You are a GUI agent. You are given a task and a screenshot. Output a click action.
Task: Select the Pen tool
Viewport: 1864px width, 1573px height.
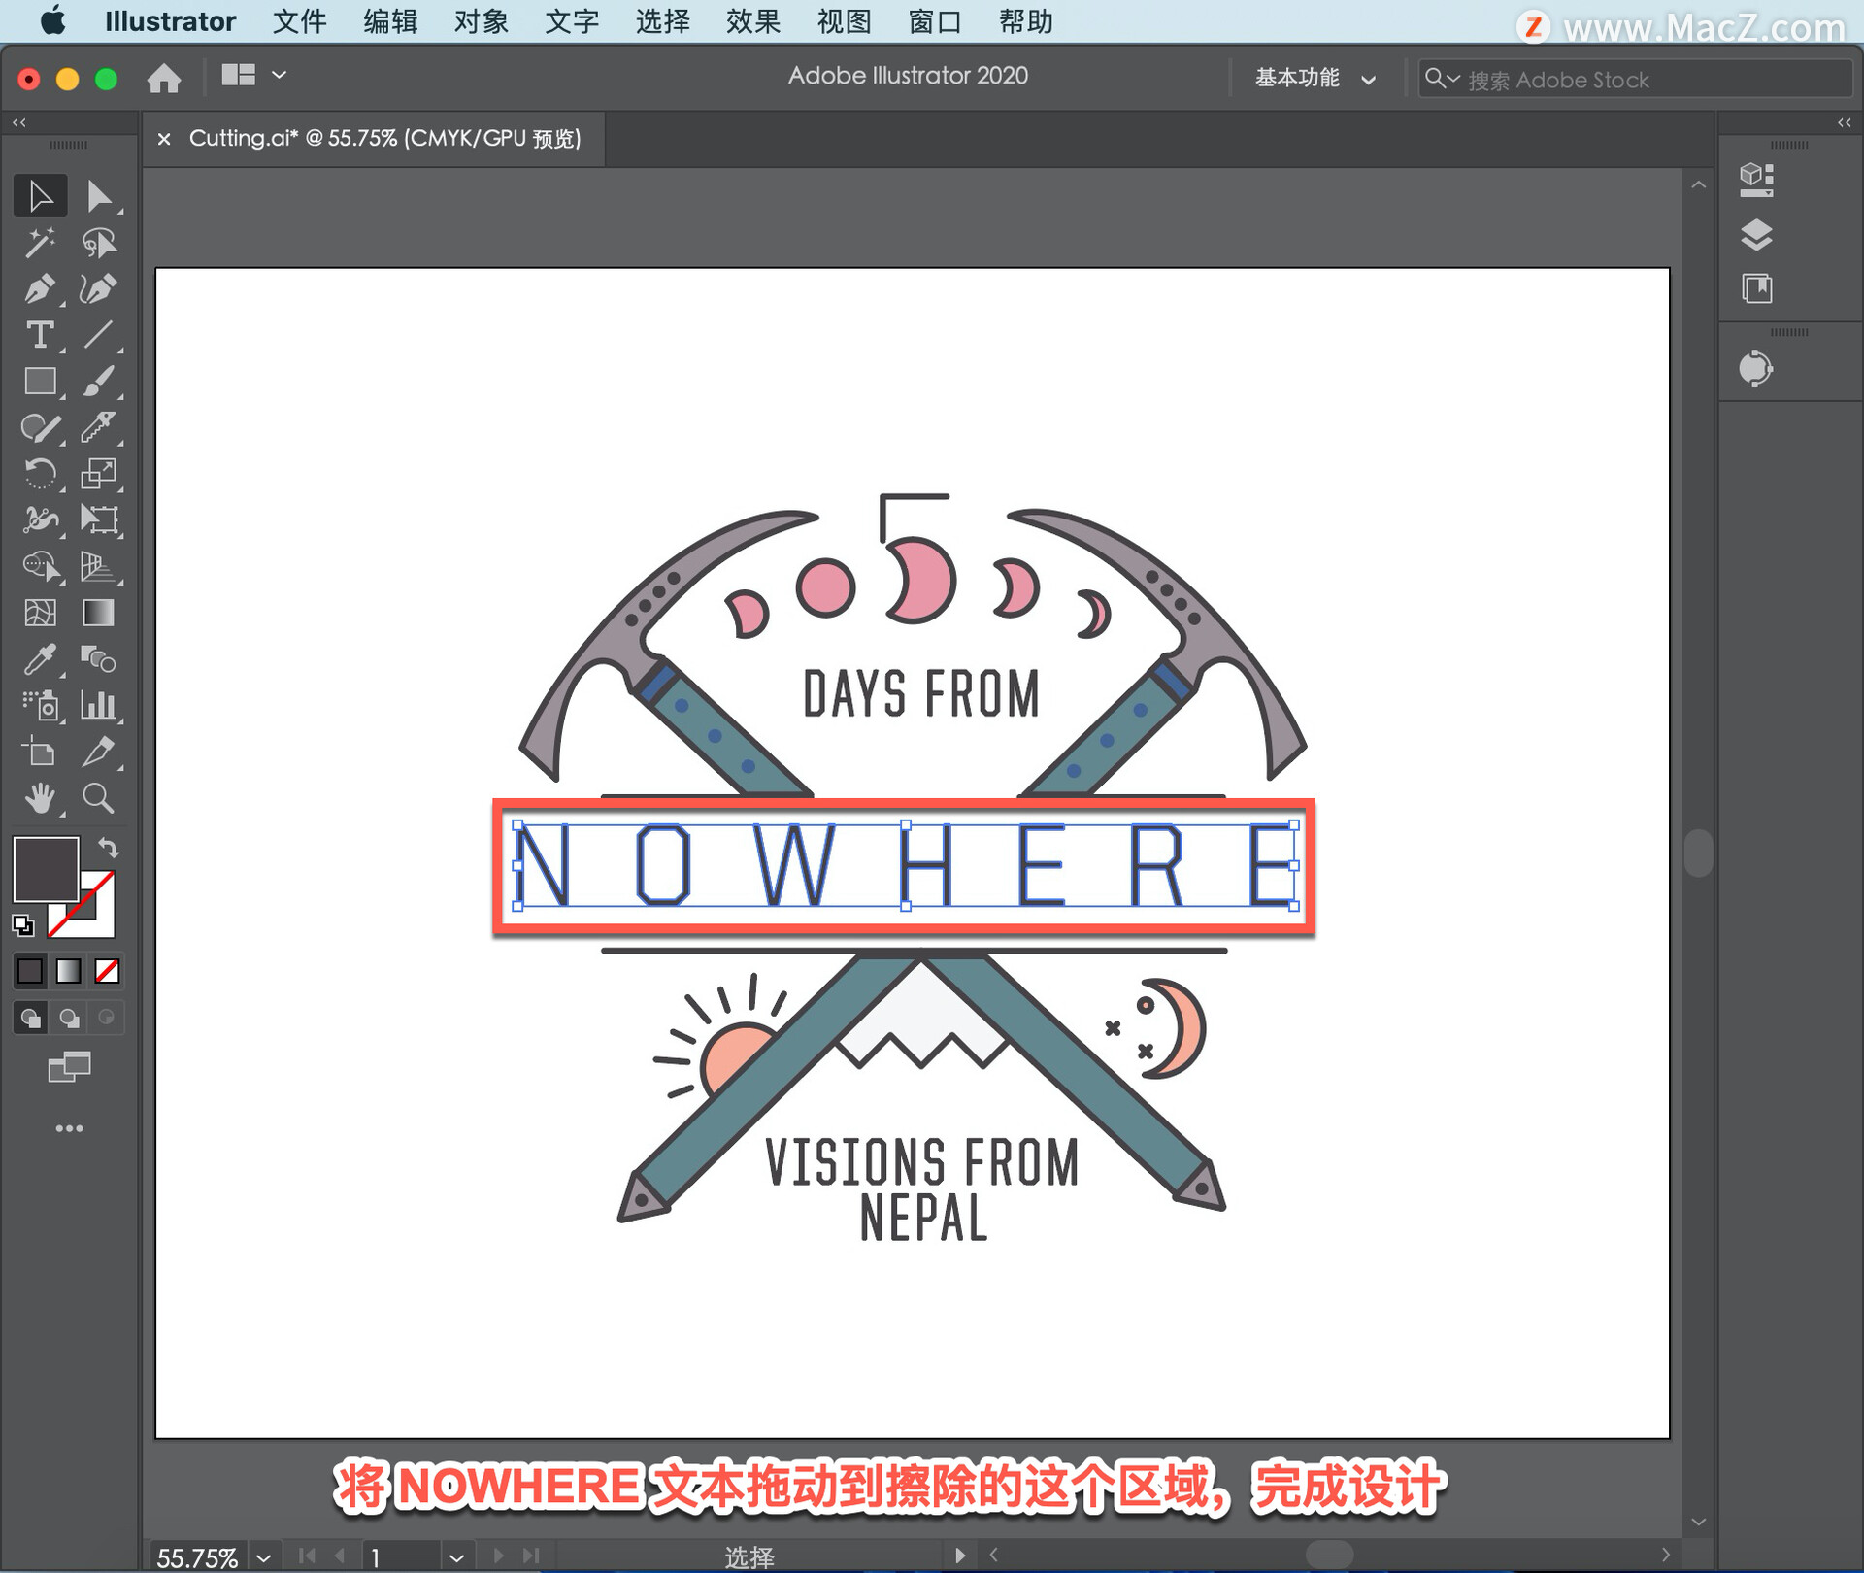click(x=40, y=288)
